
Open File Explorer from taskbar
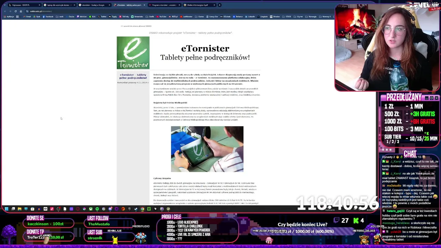(20, 209)
